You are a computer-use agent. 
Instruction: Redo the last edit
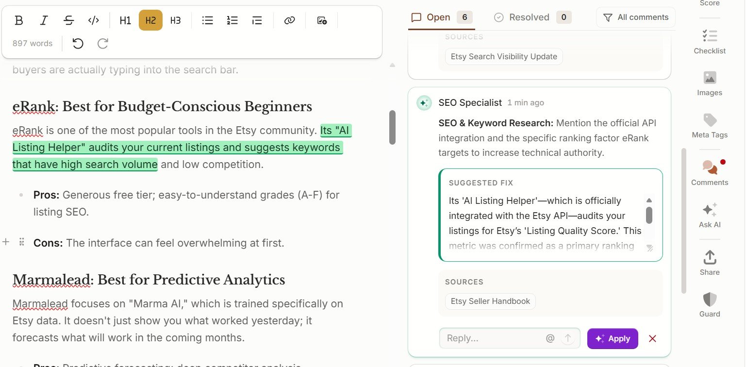click(x=103, y=44)
